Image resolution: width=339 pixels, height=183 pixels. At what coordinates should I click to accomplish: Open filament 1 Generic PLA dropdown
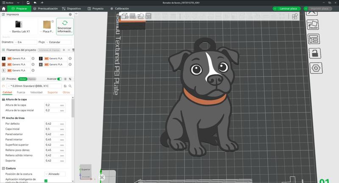pos(19,58)
